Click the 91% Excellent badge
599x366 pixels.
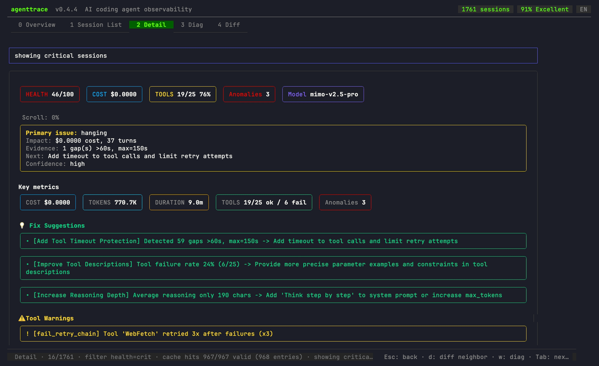coord(545,9)
